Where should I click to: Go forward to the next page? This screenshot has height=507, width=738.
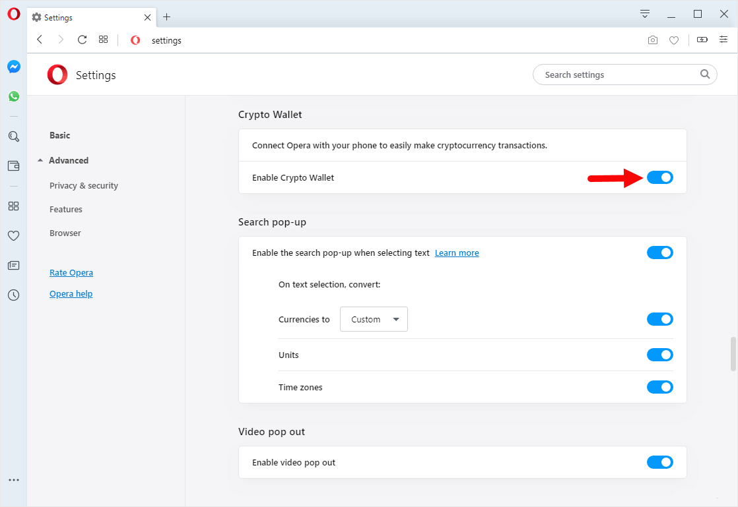(61, 40)
